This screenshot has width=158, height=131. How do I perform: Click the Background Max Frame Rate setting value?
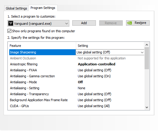coord(94,100)
